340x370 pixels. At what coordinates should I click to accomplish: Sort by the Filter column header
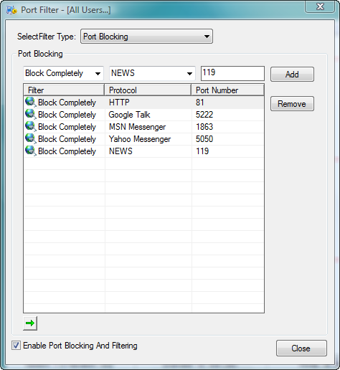[x=64, y=90]
